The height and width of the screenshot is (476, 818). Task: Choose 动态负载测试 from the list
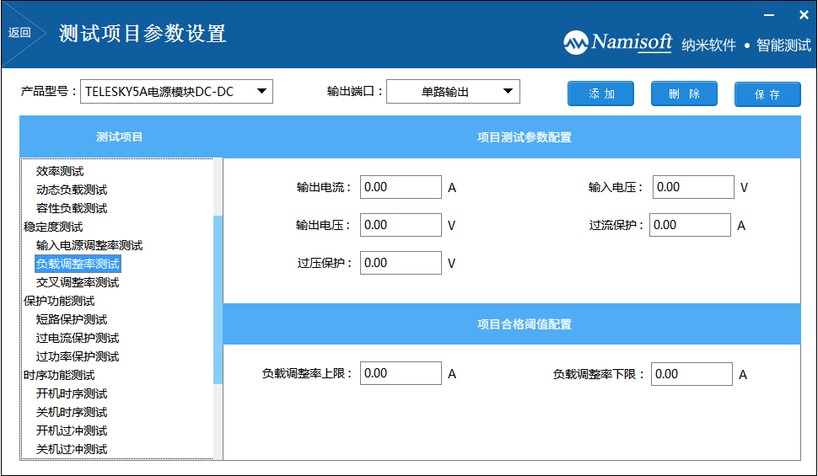(72, 190)
